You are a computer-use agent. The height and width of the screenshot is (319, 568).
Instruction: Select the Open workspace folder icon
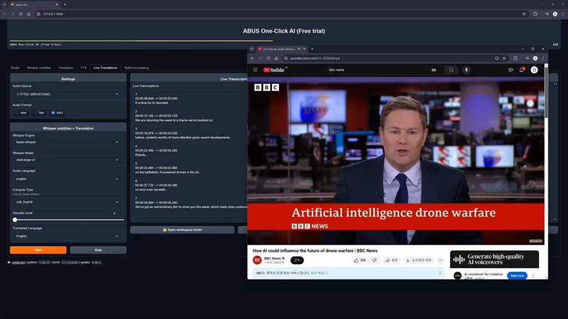[x=164, y=229]
